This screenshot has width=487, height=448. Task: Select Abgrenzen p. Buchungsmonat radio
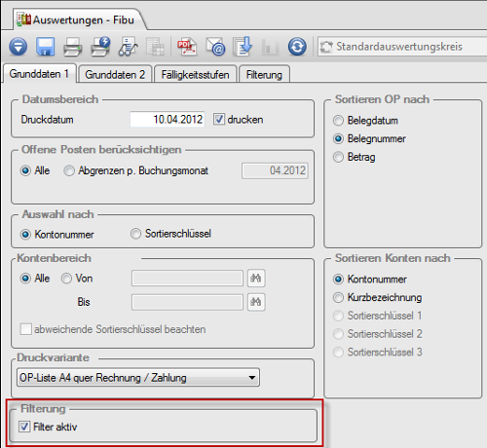69,170
